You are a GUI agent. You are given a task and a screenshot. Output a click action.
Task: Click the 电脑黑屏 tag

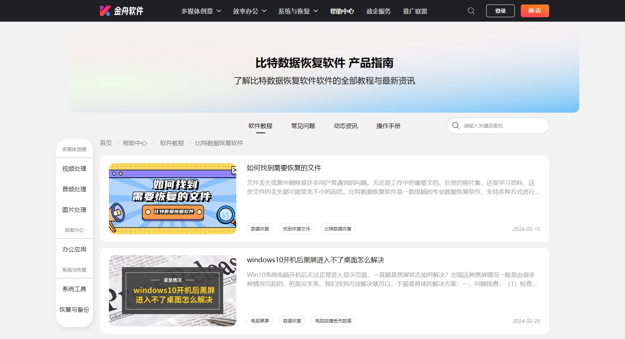click(260, 321)
